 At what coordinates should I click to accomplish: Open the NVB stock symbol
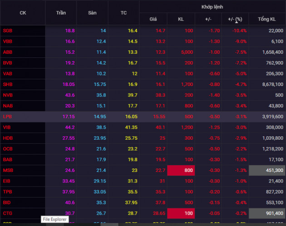[8, 95]
